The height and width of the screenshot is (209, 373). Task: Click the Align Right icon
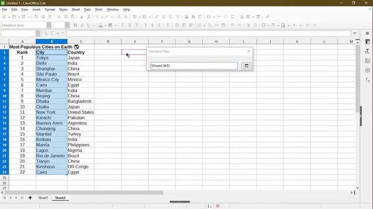(136, 25)
